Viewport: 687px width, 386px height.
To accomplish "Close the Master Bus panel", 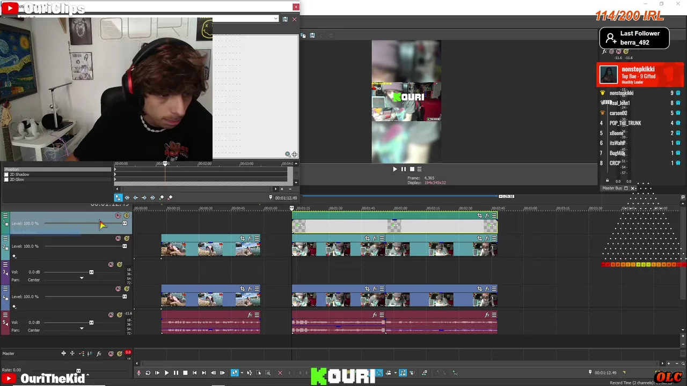I will coord(633,188).
